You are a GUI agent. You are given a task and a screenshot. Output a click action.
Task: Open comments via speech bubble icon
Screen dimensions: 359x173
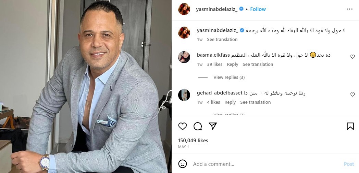(198, 126)
